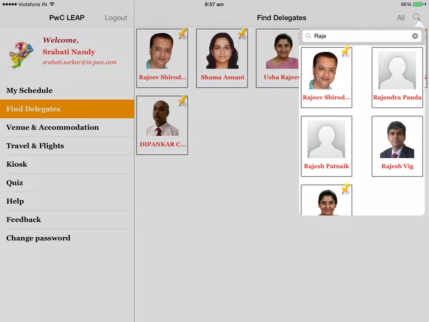Open the search magnifier in Find Delegates header
Screen dimensions: 429x322
coord(417,17)
